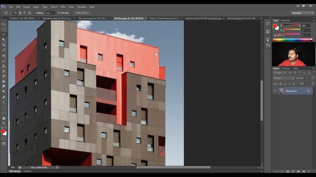316x177 pixels.
Task: Switch to the Channels tab
Action: pos(286,68)
